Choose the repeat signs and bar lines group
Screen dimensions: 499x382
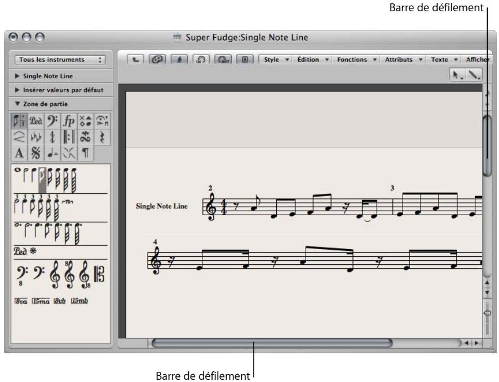[69, 137]
